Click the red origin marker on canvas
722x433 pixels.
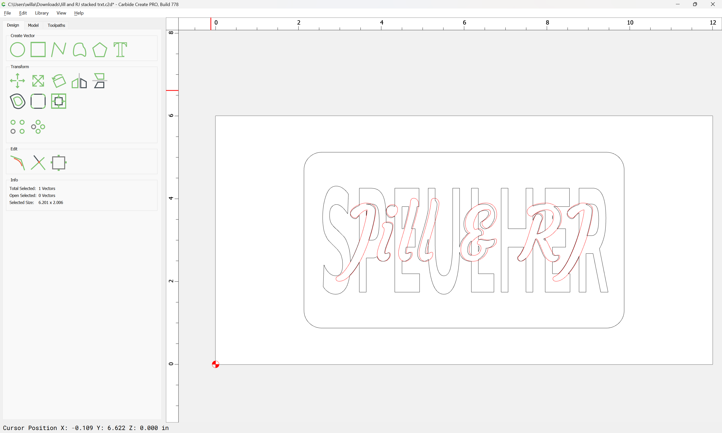pos(215,364)
